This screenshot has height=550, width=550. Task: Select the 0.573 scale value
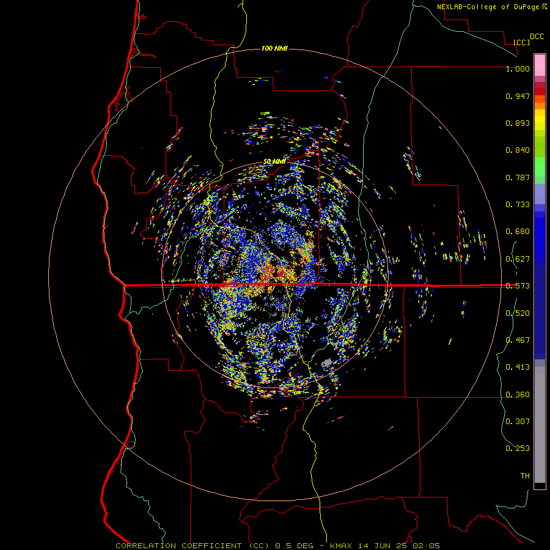pyautogui.click(x=518, y=286)
